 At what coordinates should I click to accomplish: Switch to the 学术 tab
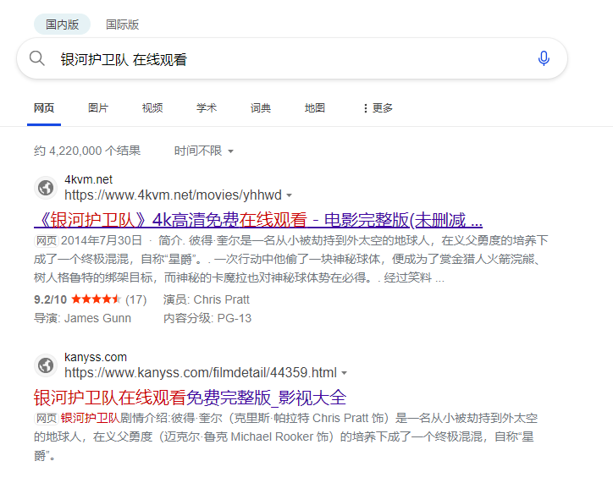click(x=207, y=108)
